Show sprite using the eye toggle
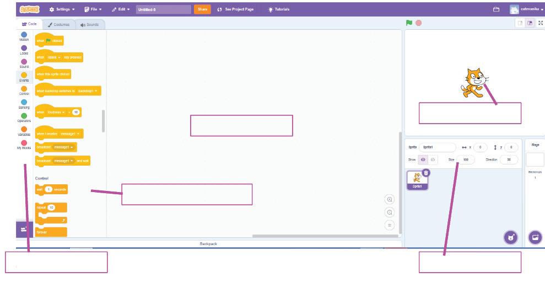Viewport: 545px width, 282px height. 423,159
